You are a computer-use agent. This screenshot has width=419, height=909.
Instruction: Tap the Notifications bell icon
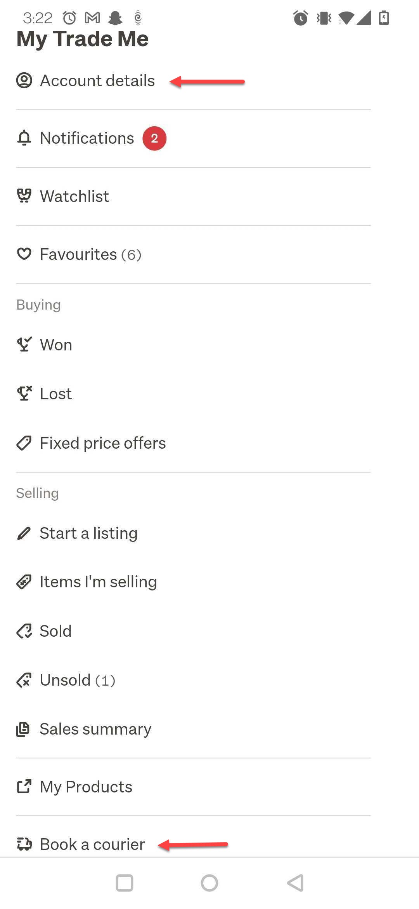pos(24,138)
